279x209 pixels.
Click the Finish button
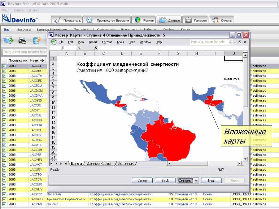234,181
